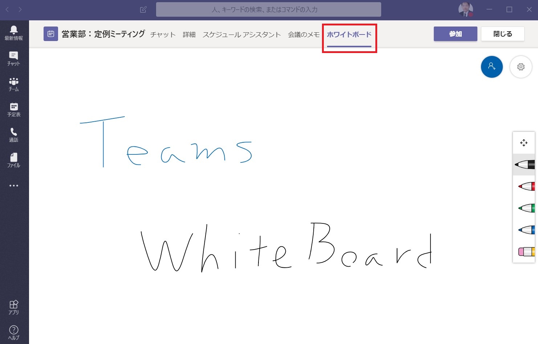Click the search or command box
Screen dimensions: 538x344
pos(269,9)
